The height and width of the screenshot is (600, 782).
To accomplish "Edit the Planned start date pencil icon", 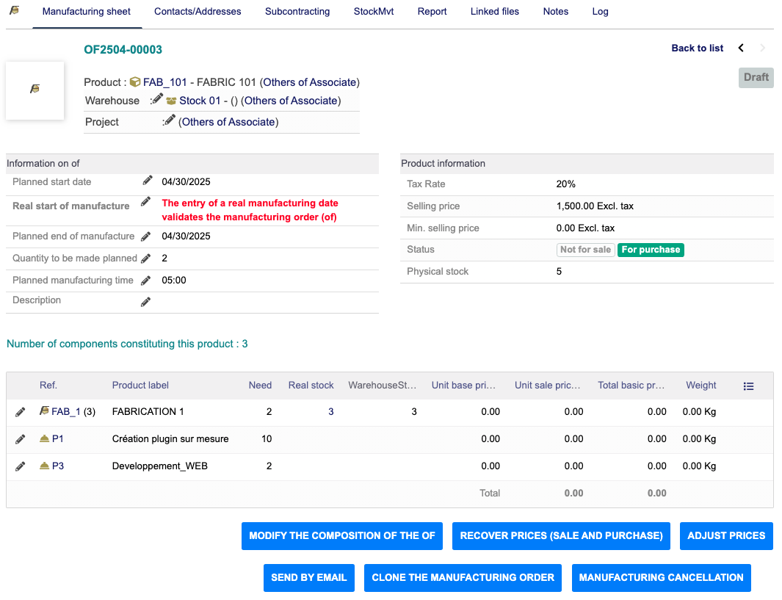I will [x=148, y=181].
